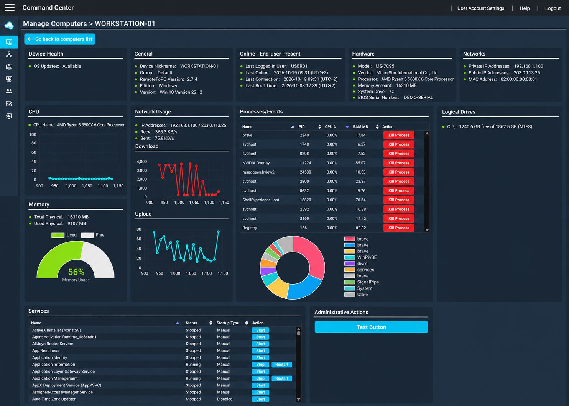Image resolution: width=569 pixels, height=406 pixels.
Task: Click the '02:00:00:00:00:01' MAC address value
Action: tap(519, 79)
